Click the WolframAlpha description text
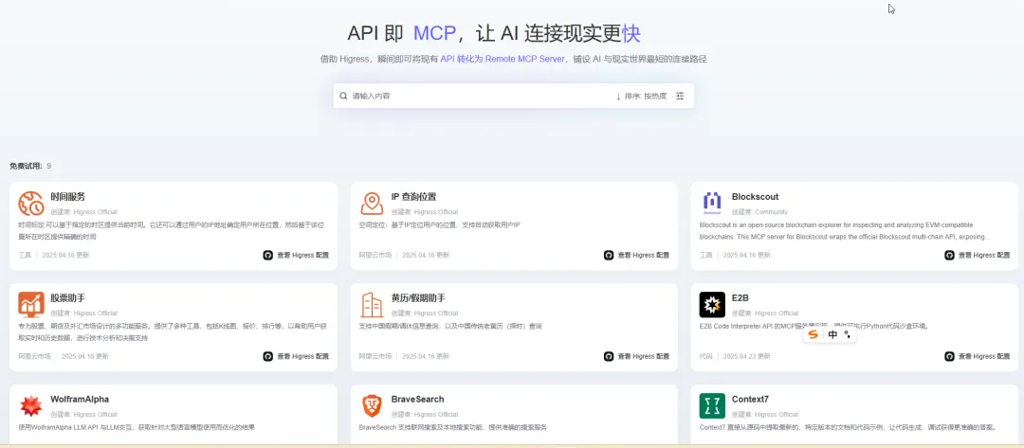 pyautogui.click(x=136, y=427)
